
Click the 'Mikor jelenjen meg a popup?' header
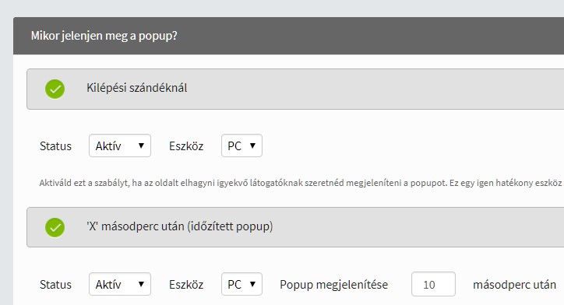pyautogui.click(x=104, y=36)
